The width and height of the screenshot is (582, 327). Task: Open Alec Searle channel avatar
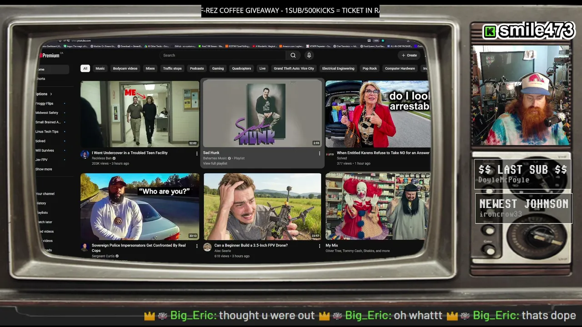(207, 247)
